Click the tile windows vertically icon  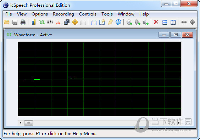pyautogui.click(x=173, y=22)
